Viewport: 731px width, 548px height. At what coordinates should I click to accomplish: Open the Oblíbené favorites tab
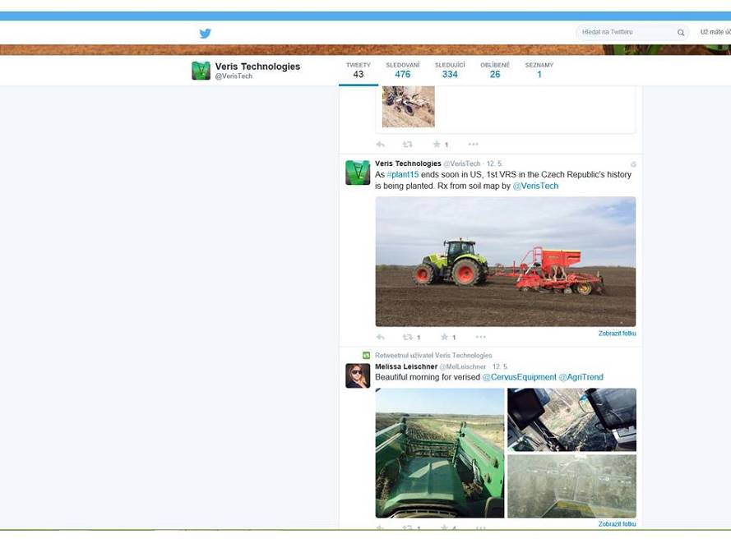[495, 70]
